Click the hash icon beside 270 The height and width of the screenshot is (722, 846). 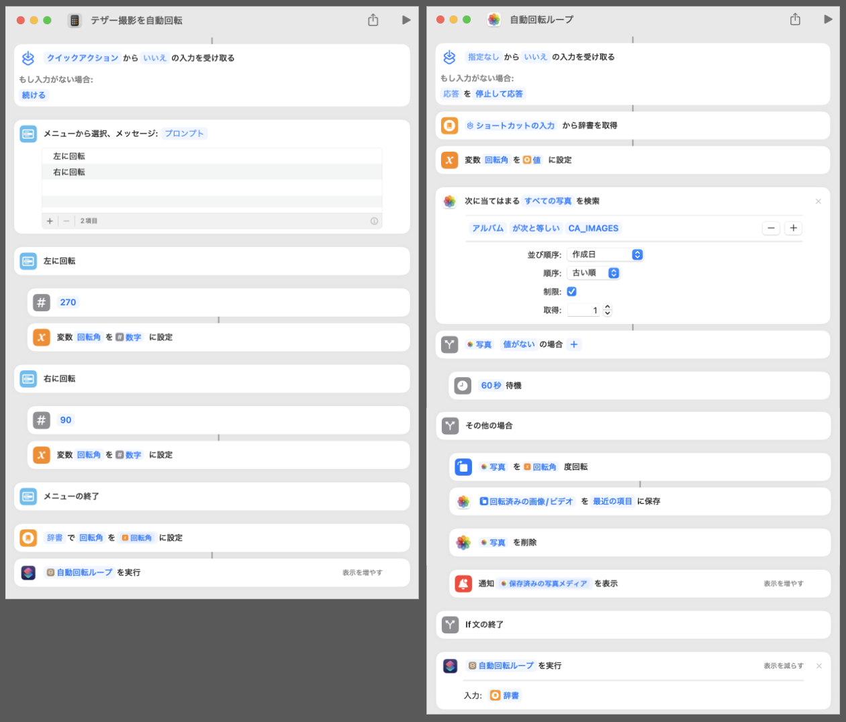point(42,303)
